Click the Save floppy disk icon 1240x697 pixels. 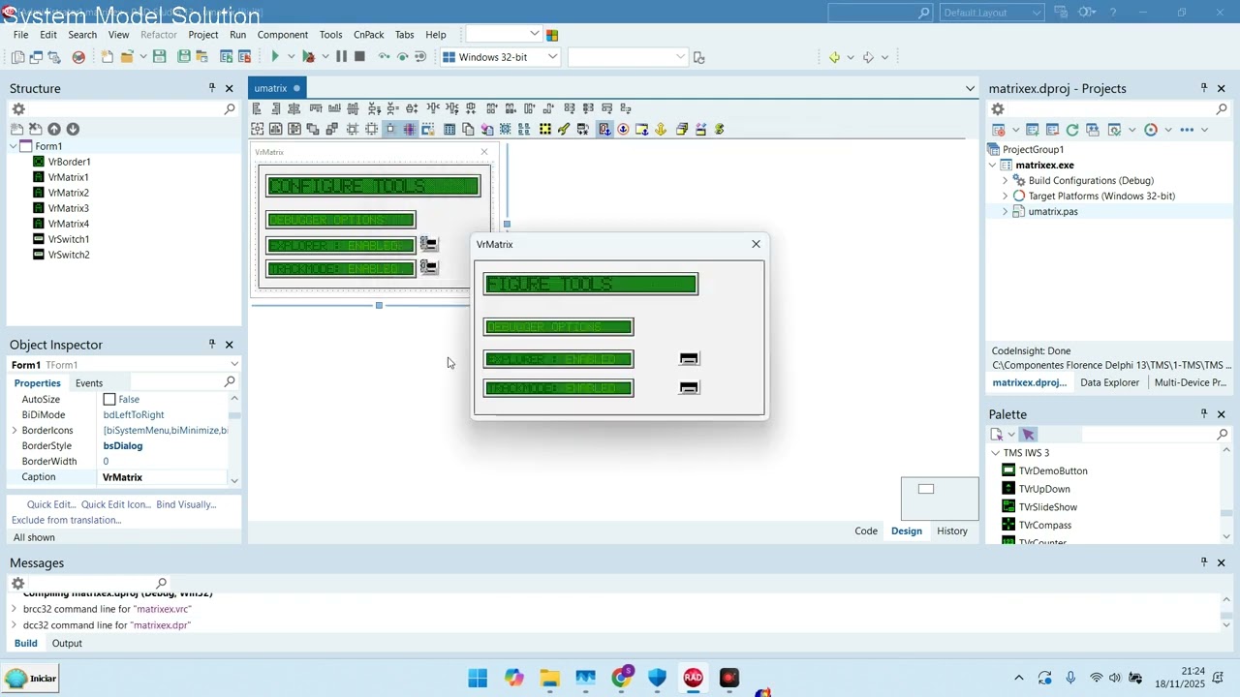160,57
